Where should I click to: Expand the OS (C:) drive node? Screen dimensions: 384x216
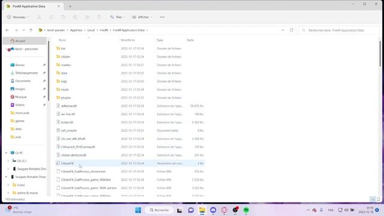point(8,161)
